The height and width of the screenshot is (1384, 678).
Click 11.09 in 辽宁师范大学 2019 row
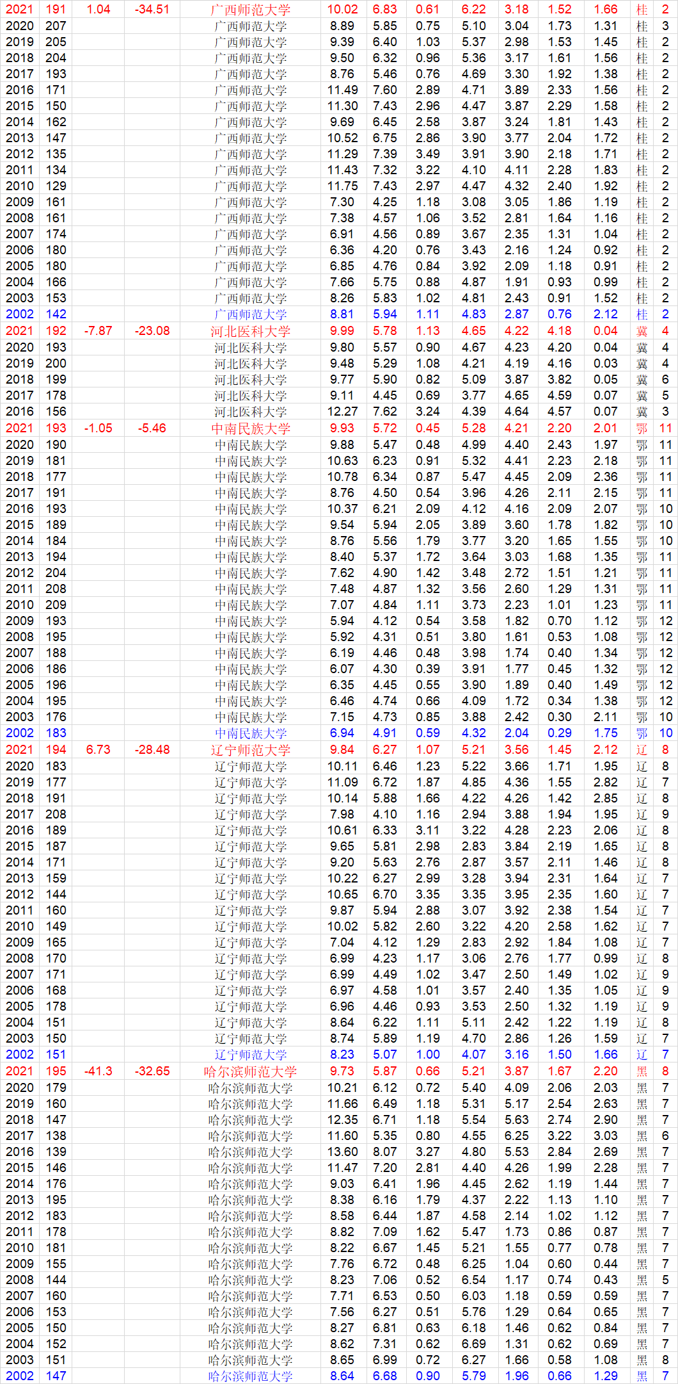click(x=343, y=783)
